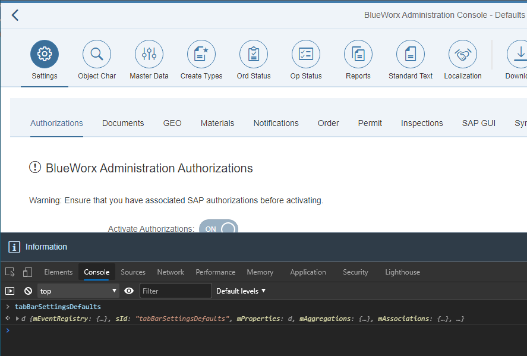
Task: Switch to DevTools Console panel
Action: click(x=96, y=272)
